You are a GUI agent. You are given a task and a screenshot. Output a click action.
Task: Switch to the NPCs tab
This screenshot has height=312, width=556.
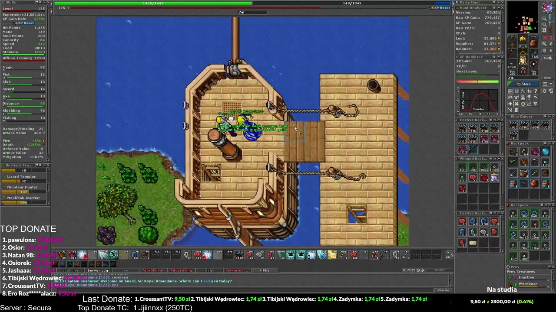tap(265, 270)
